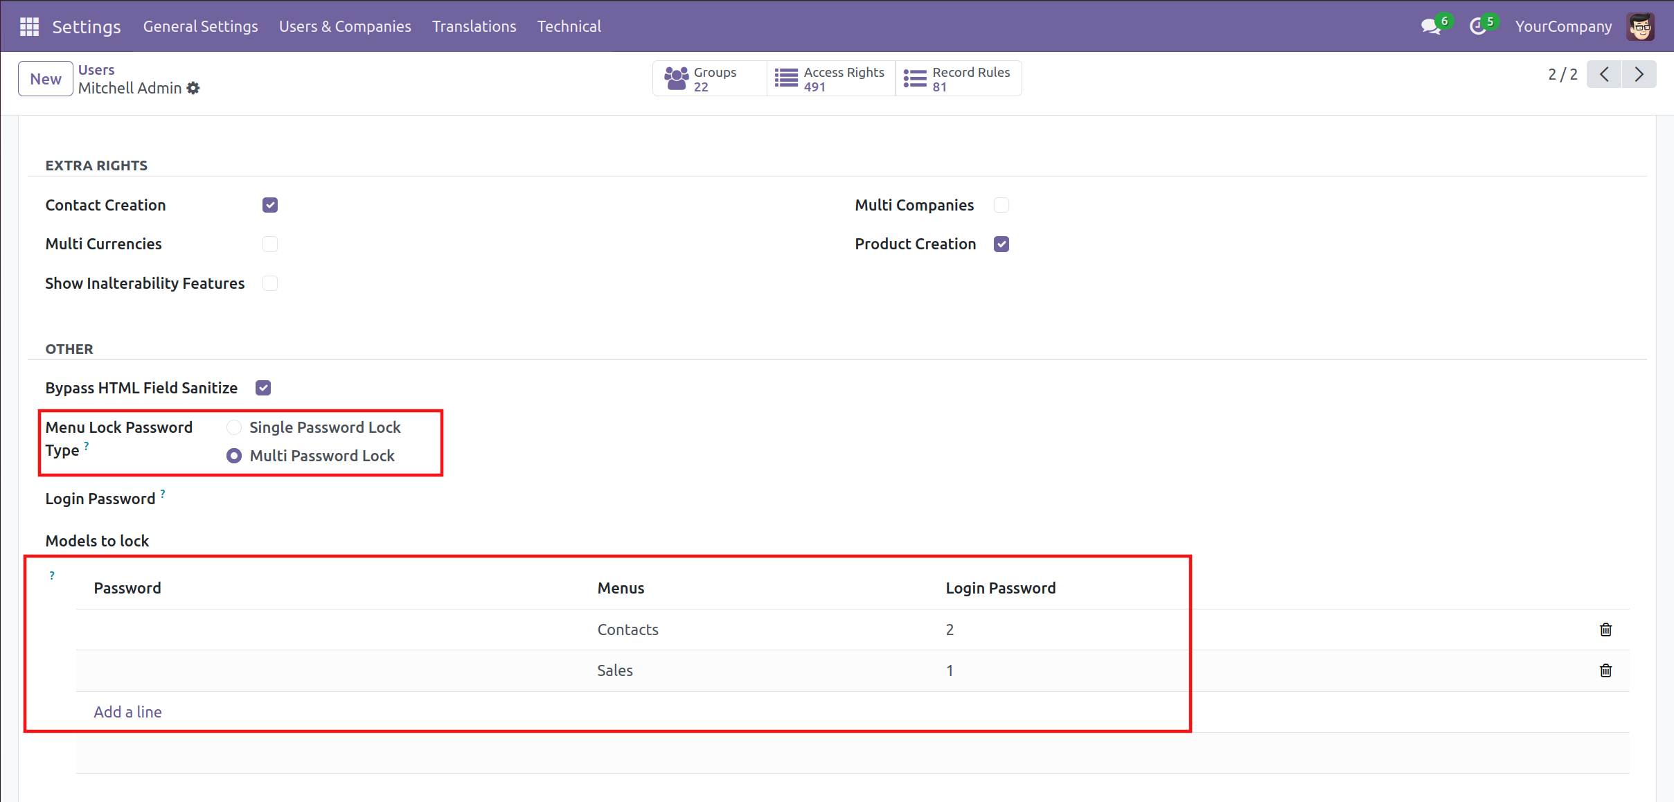This screenshot has width=1674, height=802.
Task: Click the user avatar picture
Action: point(1640,26)
